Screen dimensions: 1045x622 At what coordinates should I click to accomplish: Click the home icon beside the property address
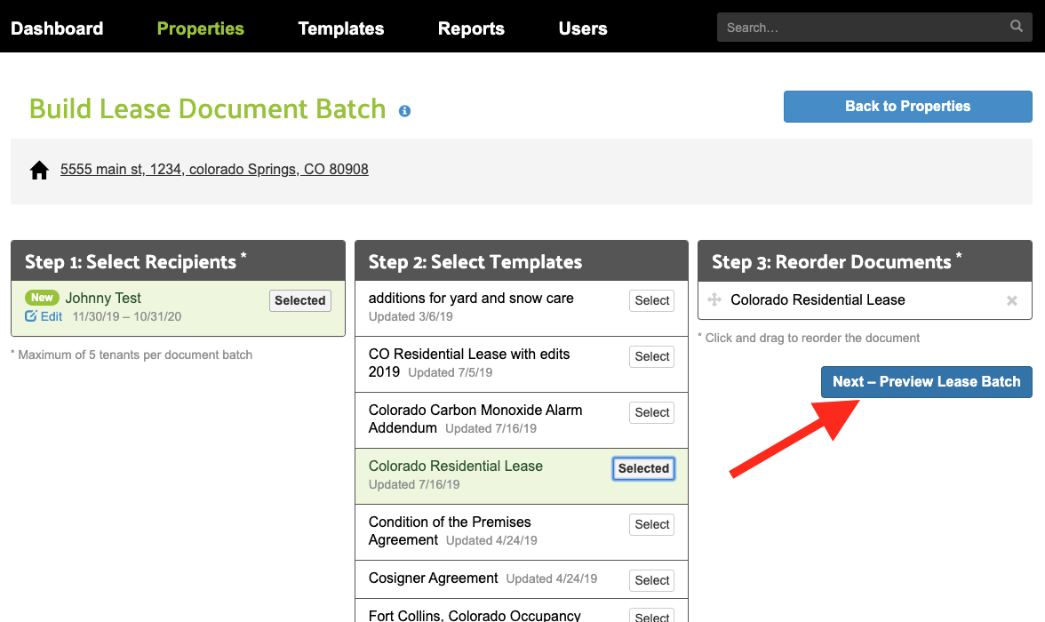coord(39,168)
